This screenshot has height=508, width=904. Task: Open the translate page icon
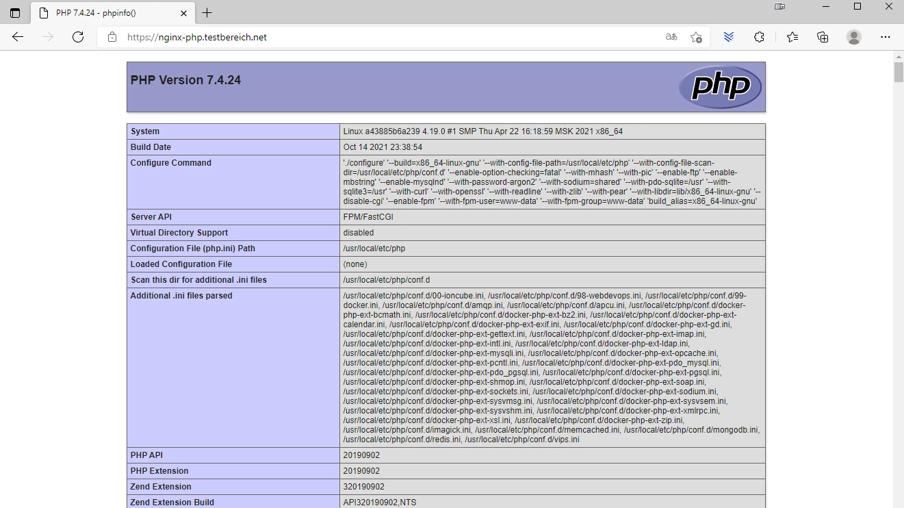pos(671,37)
